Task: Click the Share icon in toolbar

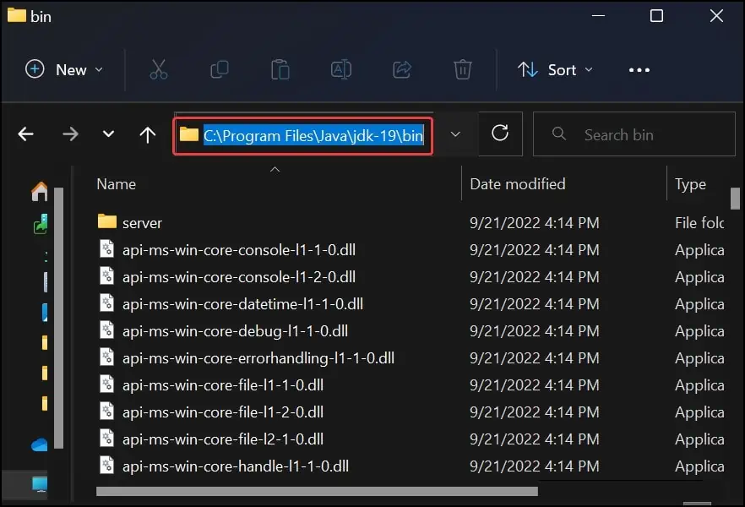Action: [401, 70]
